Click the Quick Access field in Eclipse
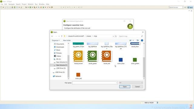The width and height of the screenshot is (194, 109). click(x=176, y=7)
